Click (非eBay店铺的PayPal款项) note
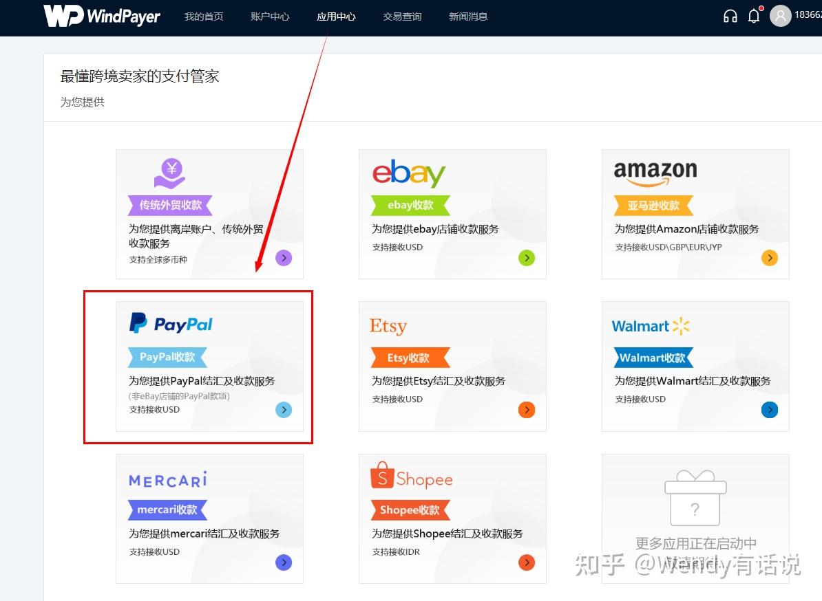The width and height of the screenshot is (822, 601). coord(179,396)
